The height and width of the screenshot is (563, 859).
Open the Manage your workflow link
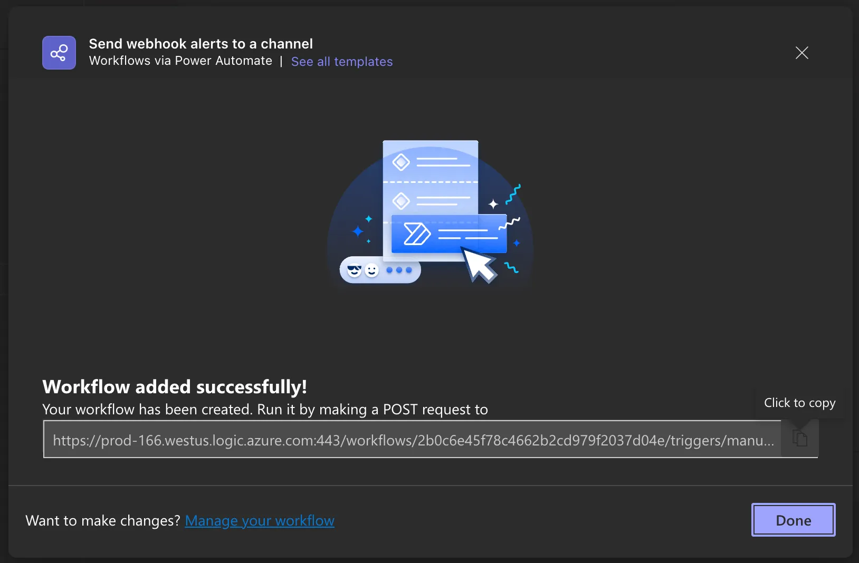point(260,521)
